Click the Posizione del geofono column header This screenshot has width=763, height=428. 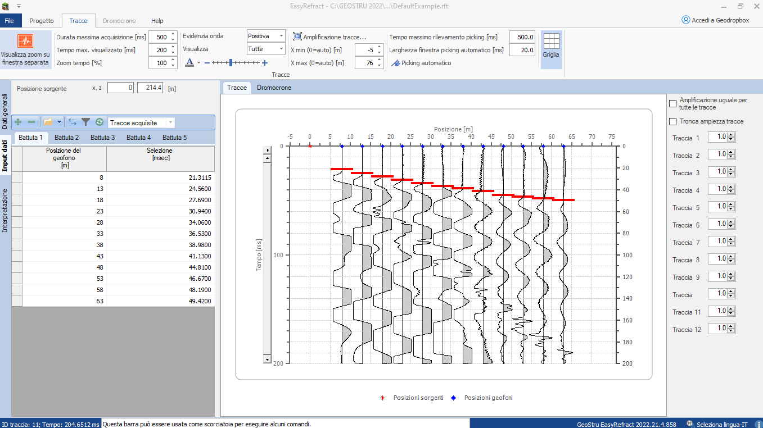click(x=64, y=158)
